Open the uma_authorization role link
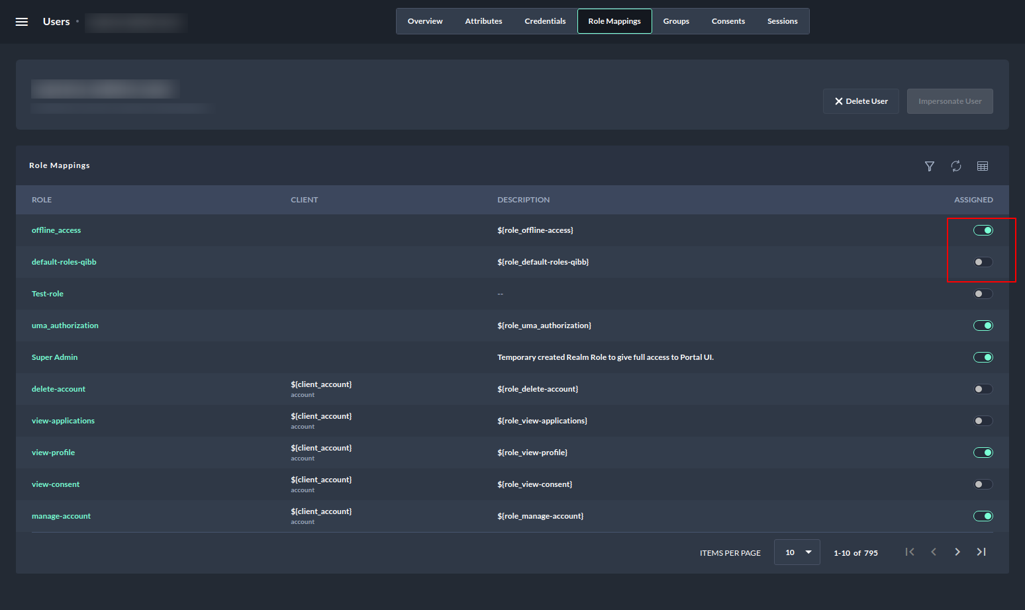1025x610 pixels. (65, 326)
